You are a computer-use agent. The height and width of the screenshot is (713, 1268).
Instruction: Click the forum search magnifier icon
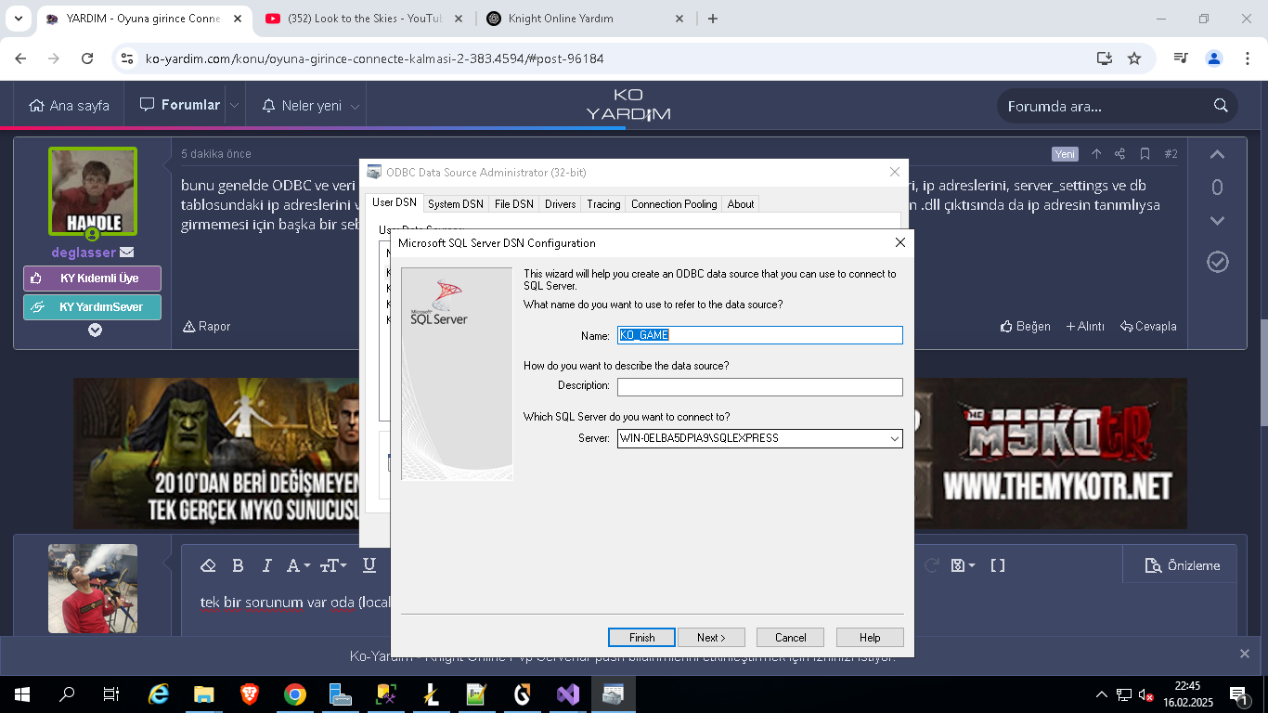pos(1221,106)
